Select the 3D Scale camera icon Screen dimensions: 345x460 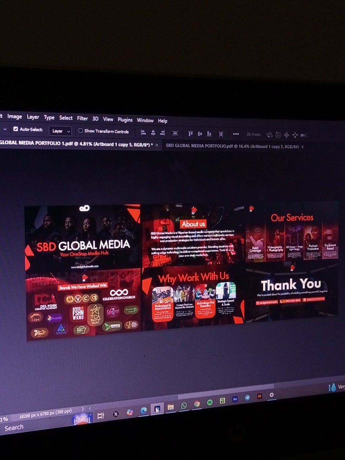pyautogui.click(x=304, y=135)
